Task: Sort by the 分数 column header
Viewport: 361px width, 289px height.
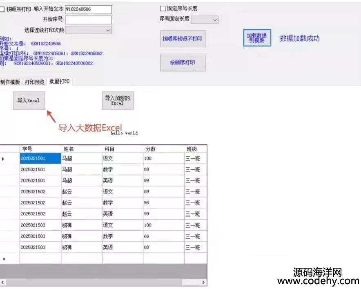Action: 163,149
